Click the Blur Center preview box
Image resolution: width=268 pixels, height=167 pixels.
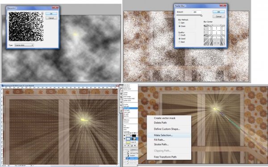click(x=214, y=35)
